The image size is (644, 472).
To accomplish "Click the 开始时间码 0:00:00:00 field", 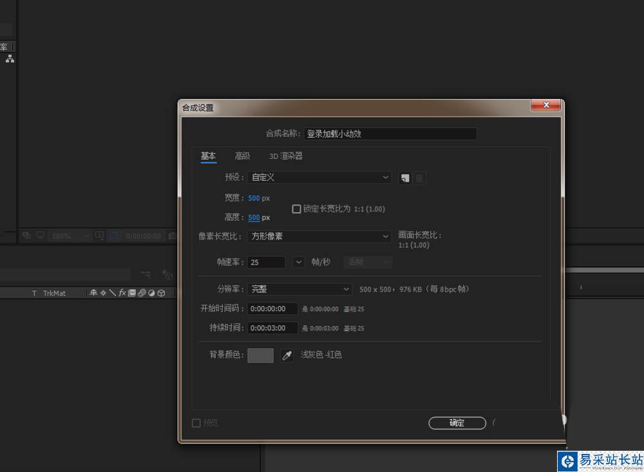I will pyautogui.click(x=272, y=308).
